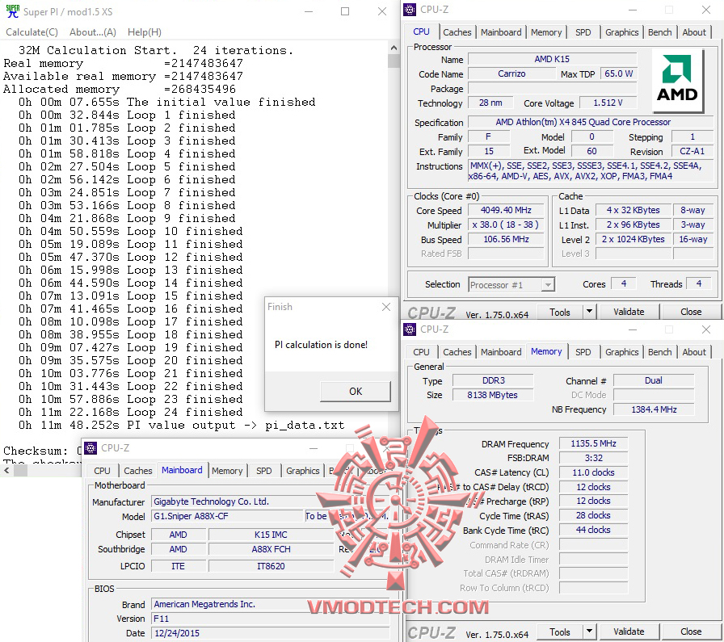Screen dimensions: 724x642
Task: Click the Specification field AMD Athlon X4 845
Action: point(591,122)
